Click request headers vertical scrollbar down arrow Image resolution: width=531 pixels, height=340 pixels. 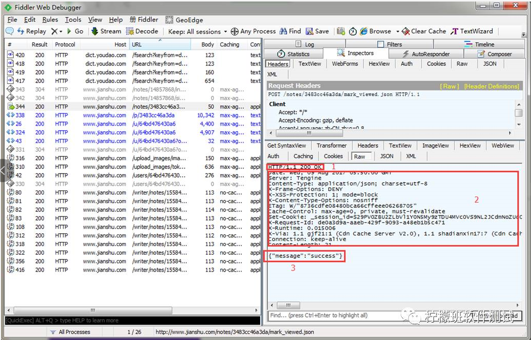pos(519,125)
